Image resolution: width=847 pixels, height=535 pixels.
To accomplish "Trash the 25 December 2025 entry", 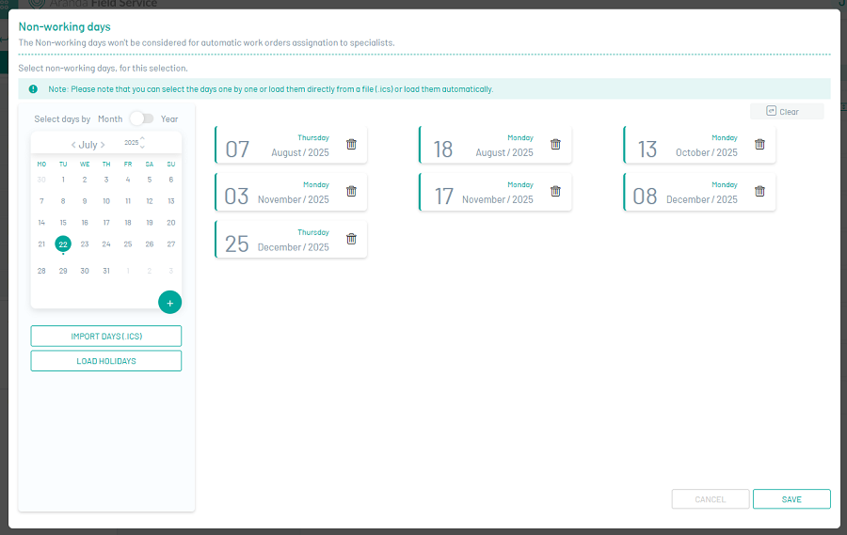I will (351, 239).
